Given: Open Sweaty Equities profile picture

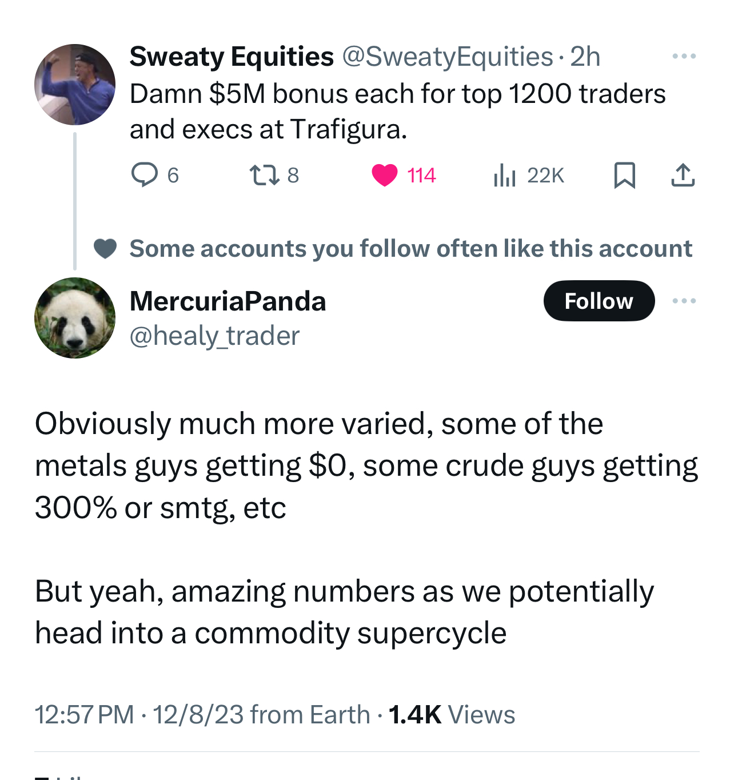Looking at the screenshot, I should pos(75,85).
